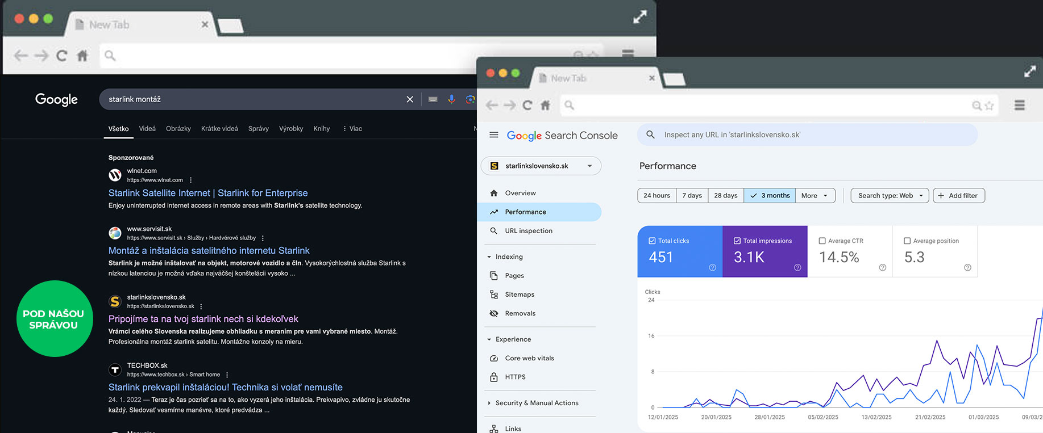This screenshot has height=433, width=1043.
Task: Switch to Krátke videá tab
Action: coord(219,129)
